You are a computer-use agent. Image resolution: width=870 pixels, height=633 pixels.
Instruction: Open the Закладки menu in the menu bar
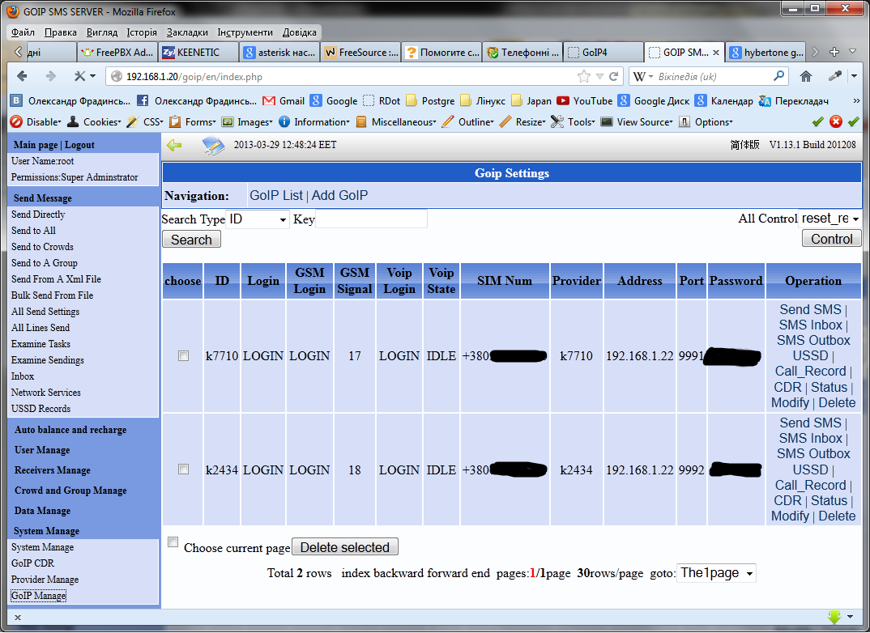(x=187, y=32)
